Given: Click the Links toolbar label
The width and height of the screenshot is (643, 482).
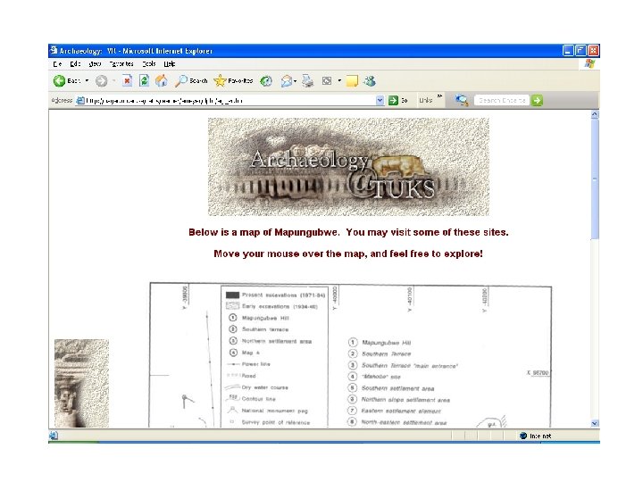Looking at the screenshot, I should [x=426, y=100].
